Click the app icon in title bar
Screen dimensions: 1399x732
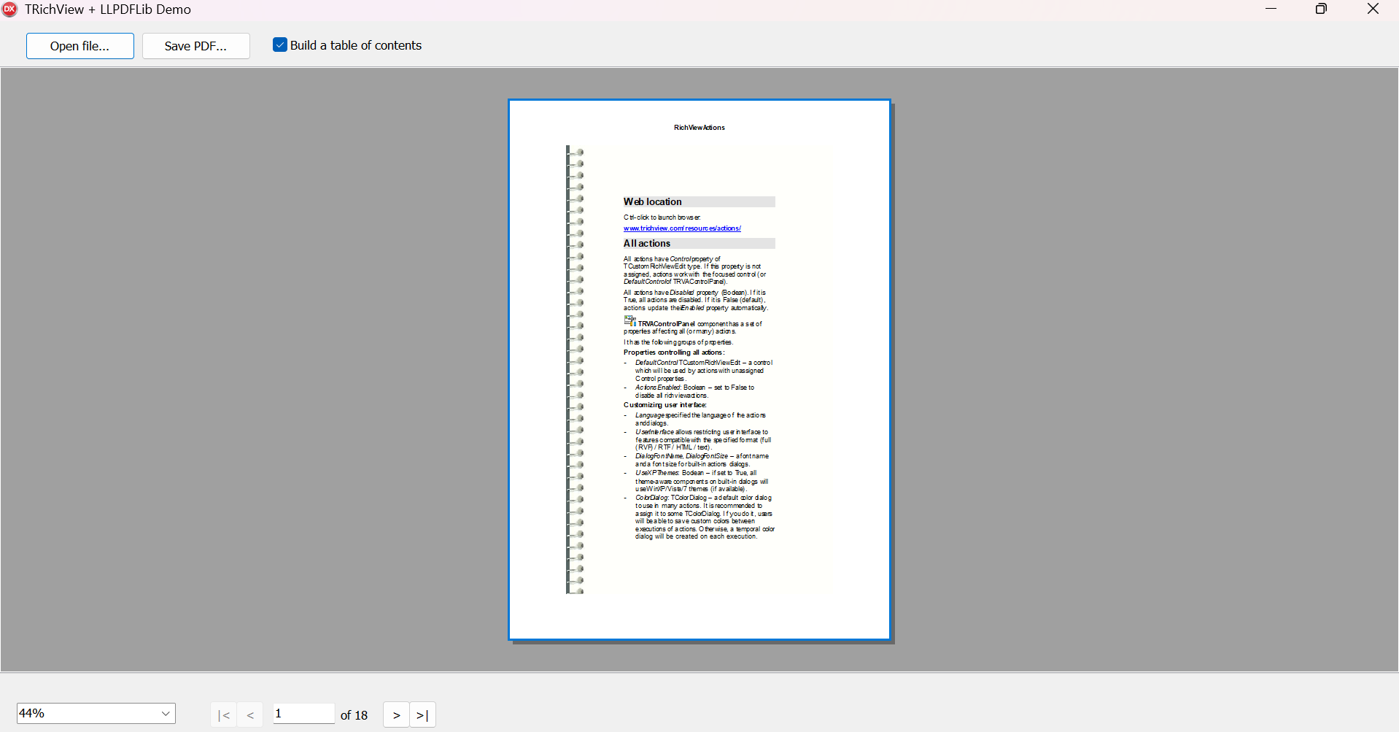[10, 9]
